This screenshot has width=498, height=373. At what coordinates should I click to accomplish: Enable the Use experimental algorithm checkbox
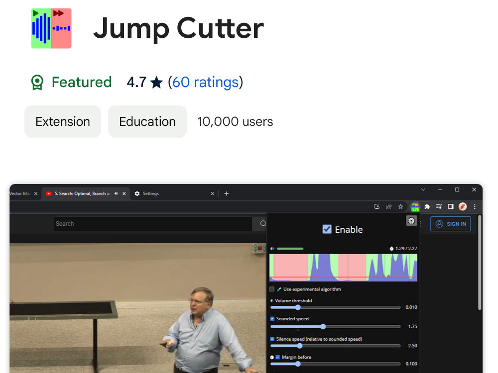271,289
